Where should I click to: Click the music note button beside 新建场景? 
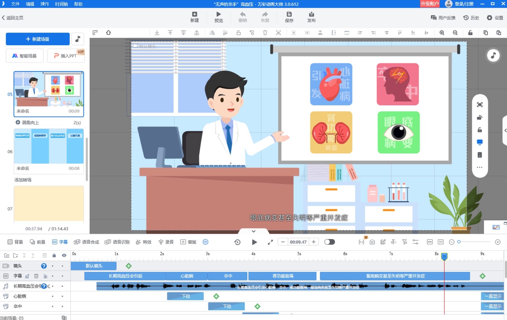78,39
